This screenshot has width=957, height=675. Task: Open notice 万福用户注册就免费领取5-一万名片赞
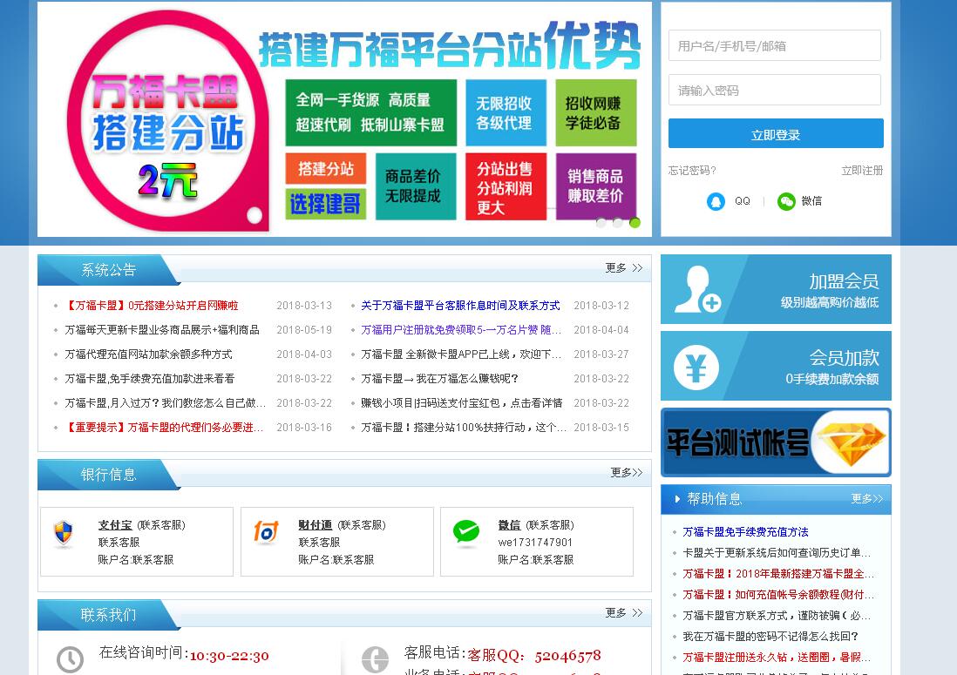(x=461, y=330)
